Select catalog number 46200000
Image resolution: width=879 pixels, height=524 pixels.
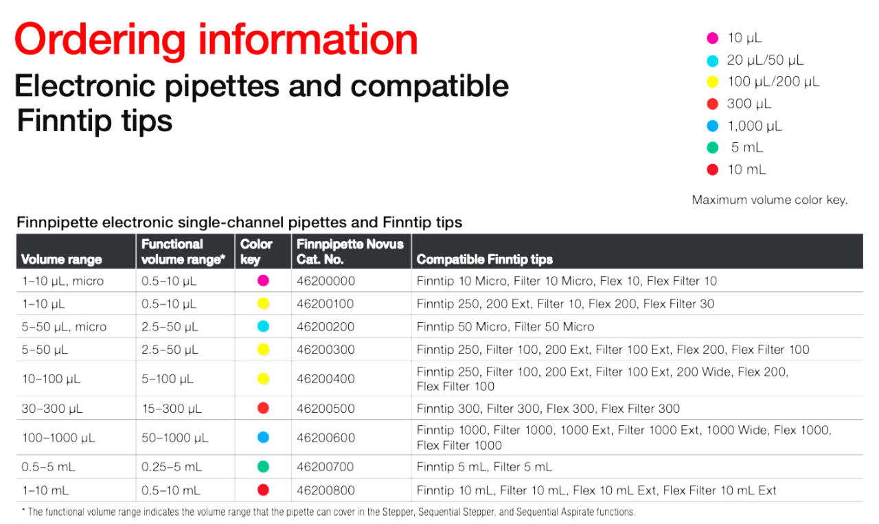(326, 281)
